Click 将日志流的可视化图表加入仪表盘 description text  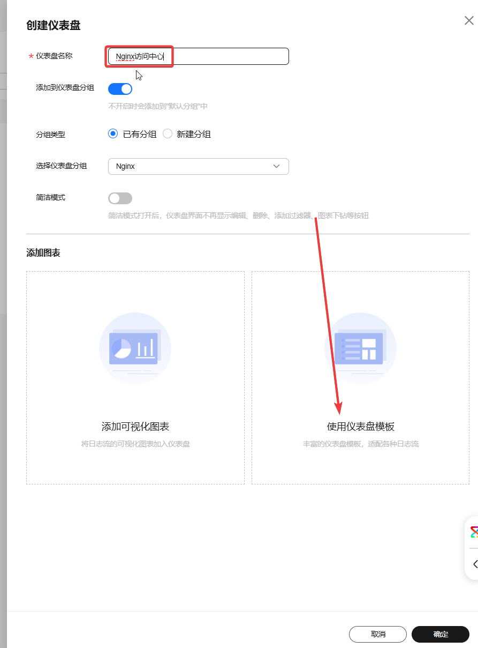(x=135, y=444)
